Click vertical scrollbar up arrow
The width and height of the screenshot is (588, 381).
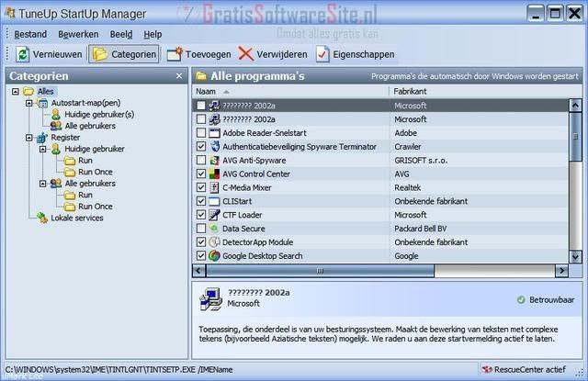(575, 106)
